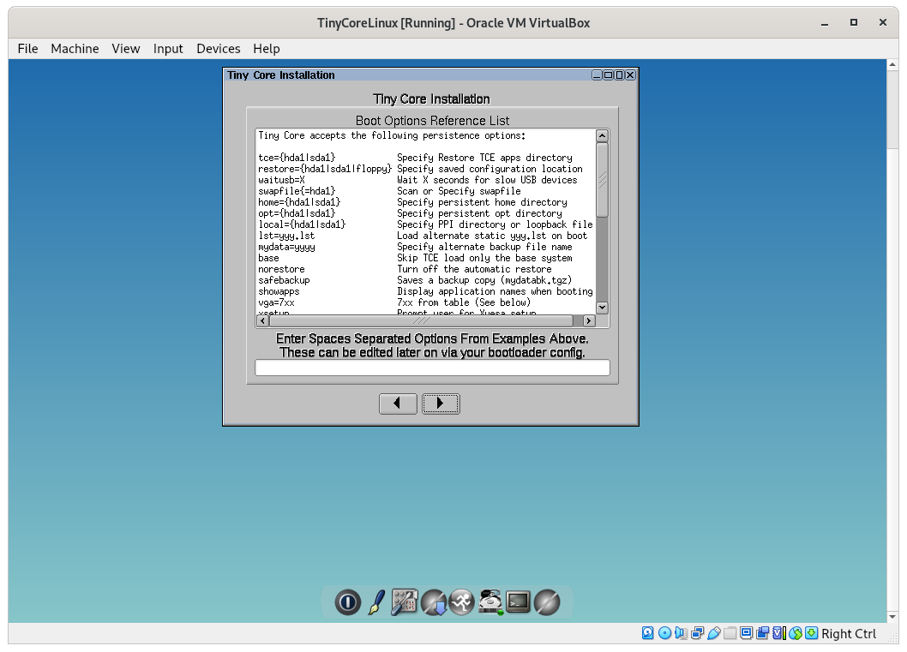The image size is (907, 652).
Task: Click the forward arrow button in installer
Action: point(441,404)
